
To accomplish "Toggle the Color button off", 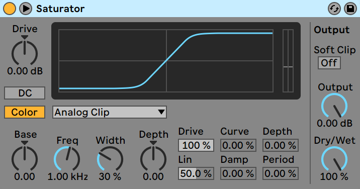I will (25, 112).
